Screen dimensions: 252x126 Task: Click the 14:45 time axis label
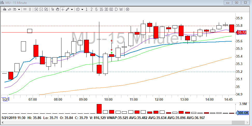click(x=228, y=100)
